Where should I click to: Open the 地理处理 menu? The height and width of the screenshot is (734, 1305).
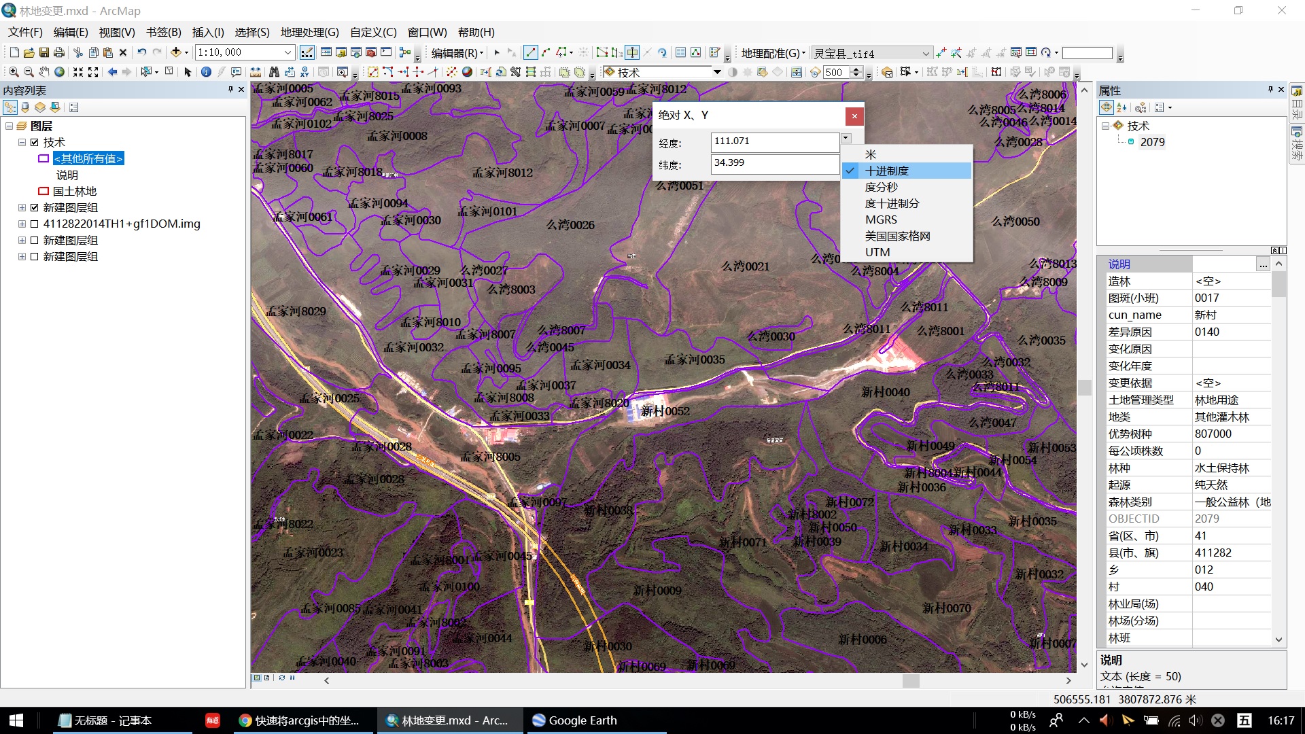click(x=309, y=32)
